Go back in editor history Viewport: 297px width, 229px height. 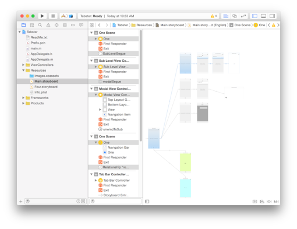100,25
